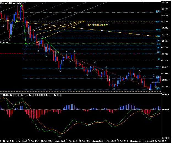Image resolution: width=172 pixels, height=144 pixels.
Task: Select the 100.0 Fibonacci level label
Action: point(158,29)
